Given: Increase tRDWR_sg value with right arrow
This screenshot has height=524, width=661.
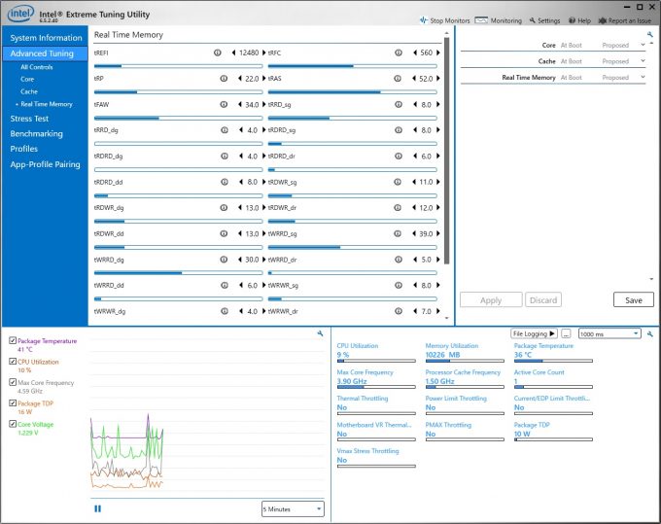Looking at the screenshot, I should click(438, 182).
